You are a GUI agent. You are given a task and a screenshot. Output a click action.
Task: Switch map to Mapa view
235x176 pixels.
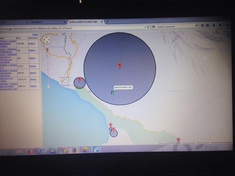(217, 32)
